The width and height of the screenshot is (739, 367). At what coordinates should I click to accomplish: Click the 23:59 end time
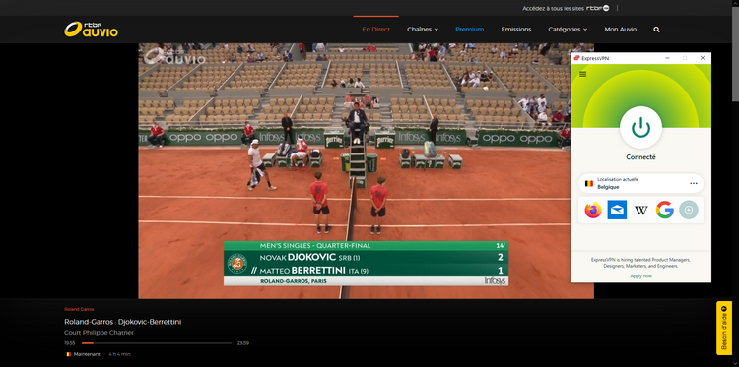(x=243, y=343)
